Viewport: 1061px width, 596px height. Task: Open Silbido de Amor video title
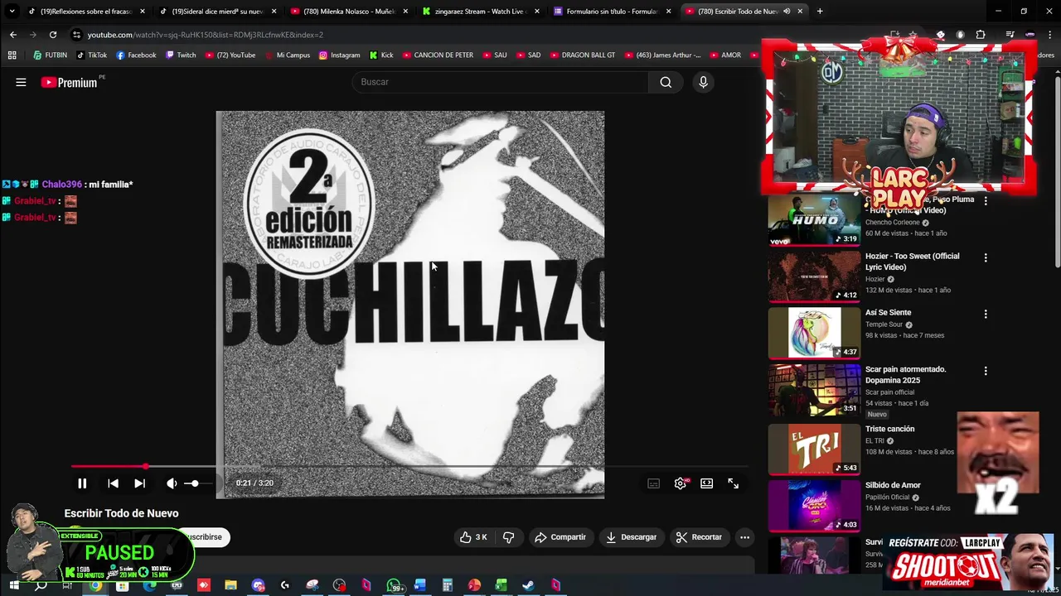(893, 485)
